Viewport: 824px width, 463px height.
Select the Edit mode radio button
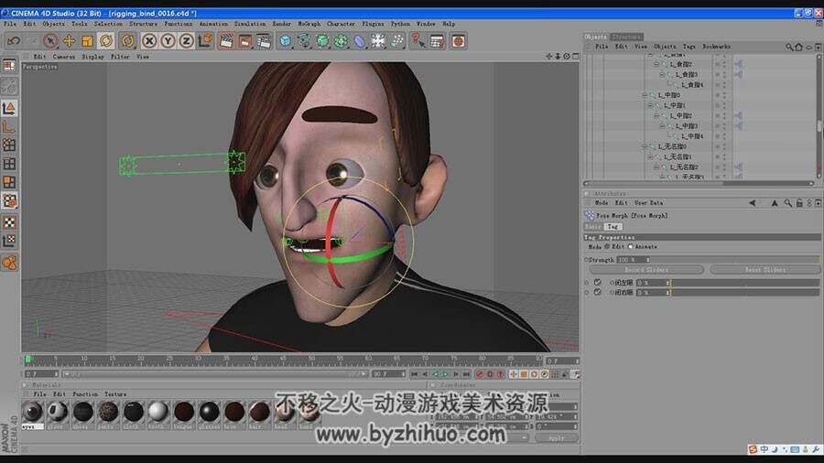(x=607, y=246)
